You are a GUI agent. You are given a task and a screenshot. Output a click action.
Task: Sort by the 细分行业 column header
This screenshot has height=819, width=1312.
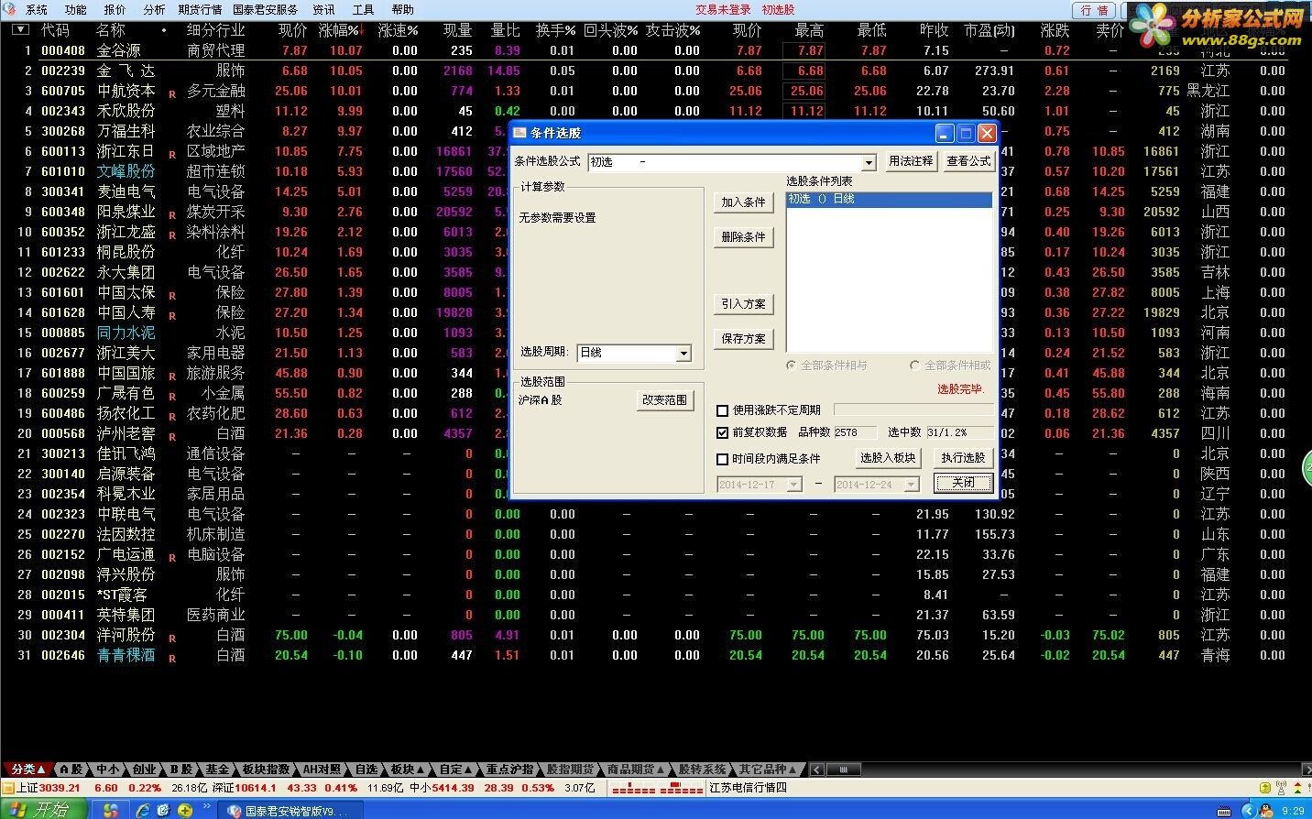click(215, 30)
